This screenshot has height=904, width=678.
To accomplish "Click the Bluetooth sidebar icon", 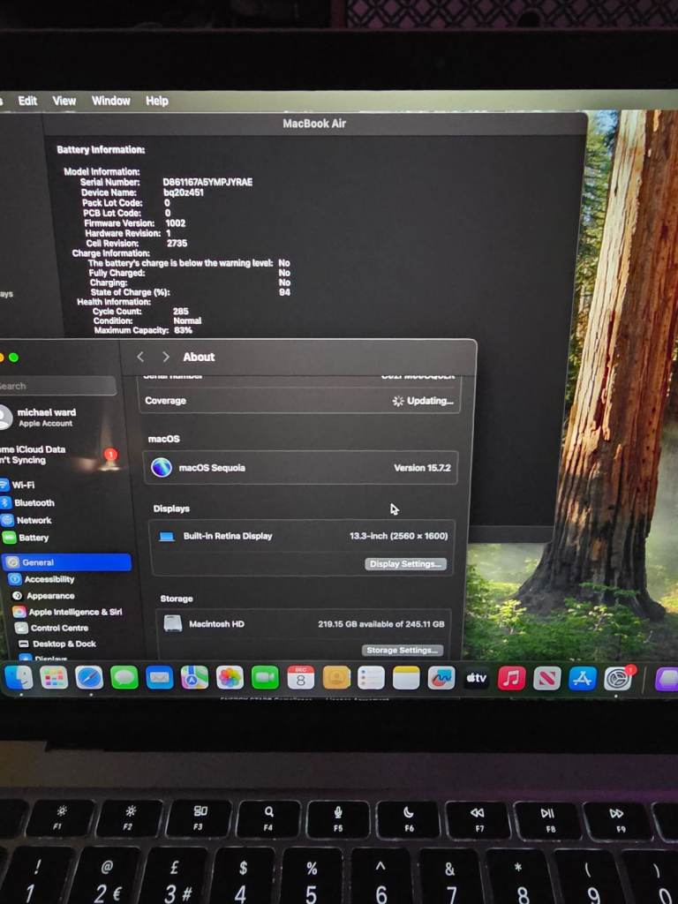I will (x=6, y=502).
